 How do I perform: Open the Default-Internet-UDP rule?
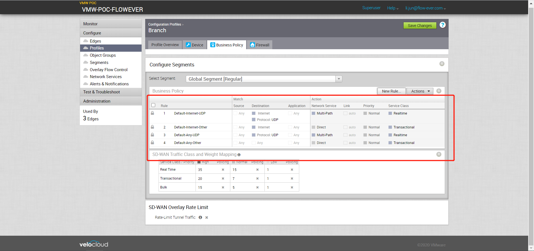pyautogui.click(x=190, y=113)
